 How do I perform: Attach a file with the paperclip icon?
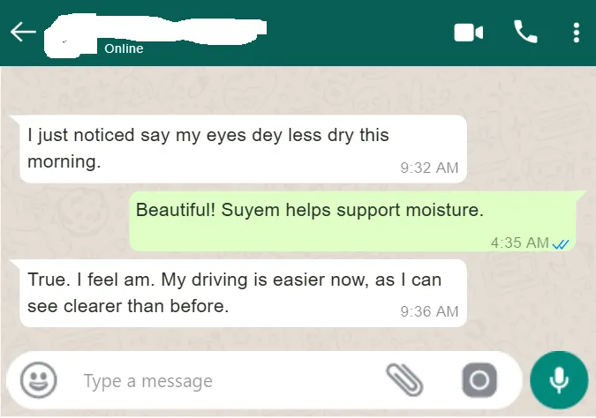pyautogui.click(x=404, y=380)
